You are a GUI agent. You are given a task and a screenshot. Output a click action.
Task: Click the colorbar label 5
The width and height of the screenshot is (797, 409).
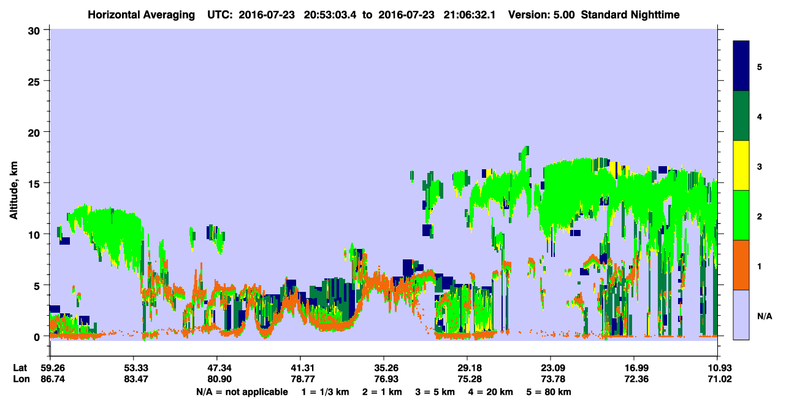coord(760,66)
